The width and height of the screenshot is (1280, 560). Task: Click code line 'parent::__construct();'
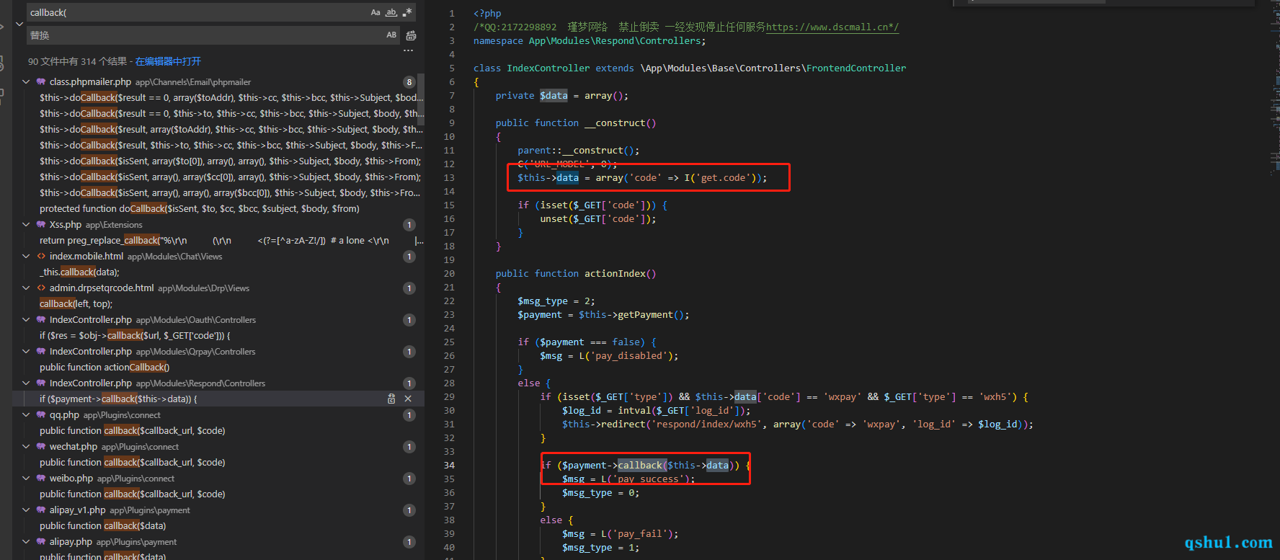578,151
